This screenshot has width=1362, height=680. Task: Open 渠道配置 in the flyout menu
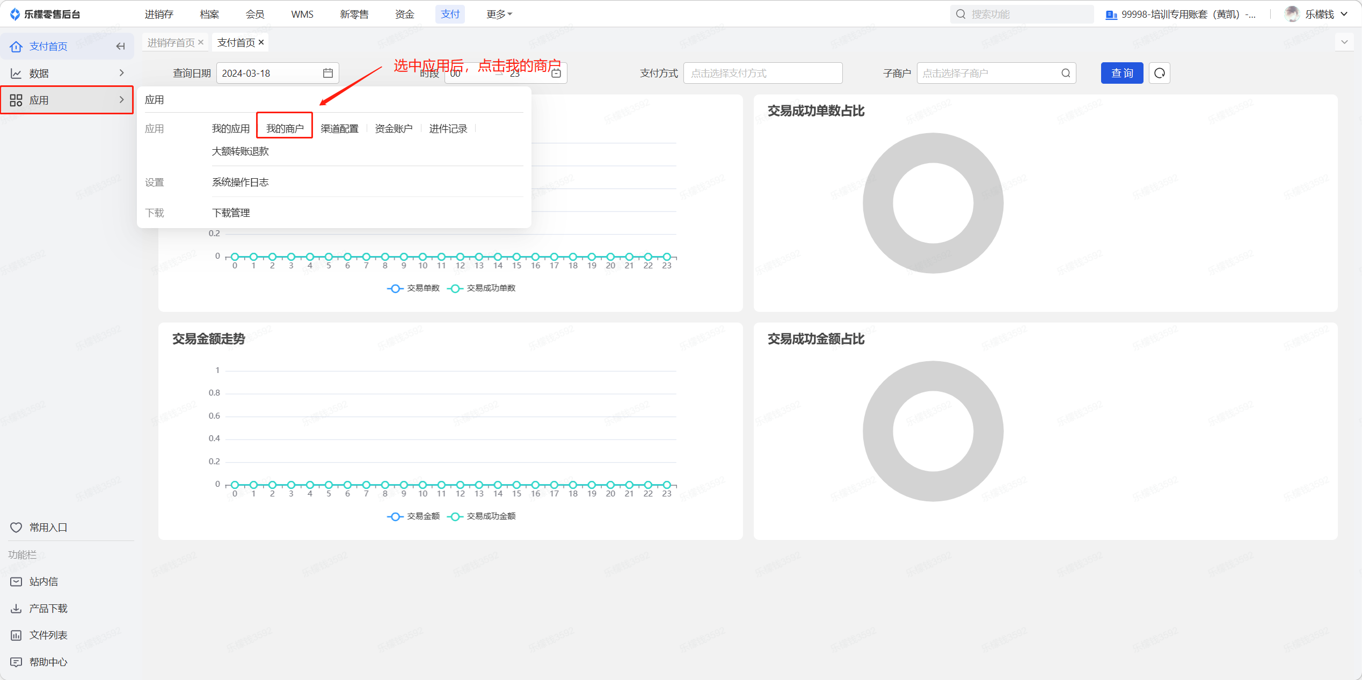(339, 129)
